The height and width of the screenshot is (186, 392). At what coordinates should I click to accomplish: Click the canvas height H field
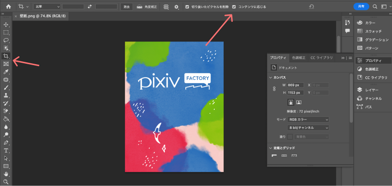tap(295, 93)
